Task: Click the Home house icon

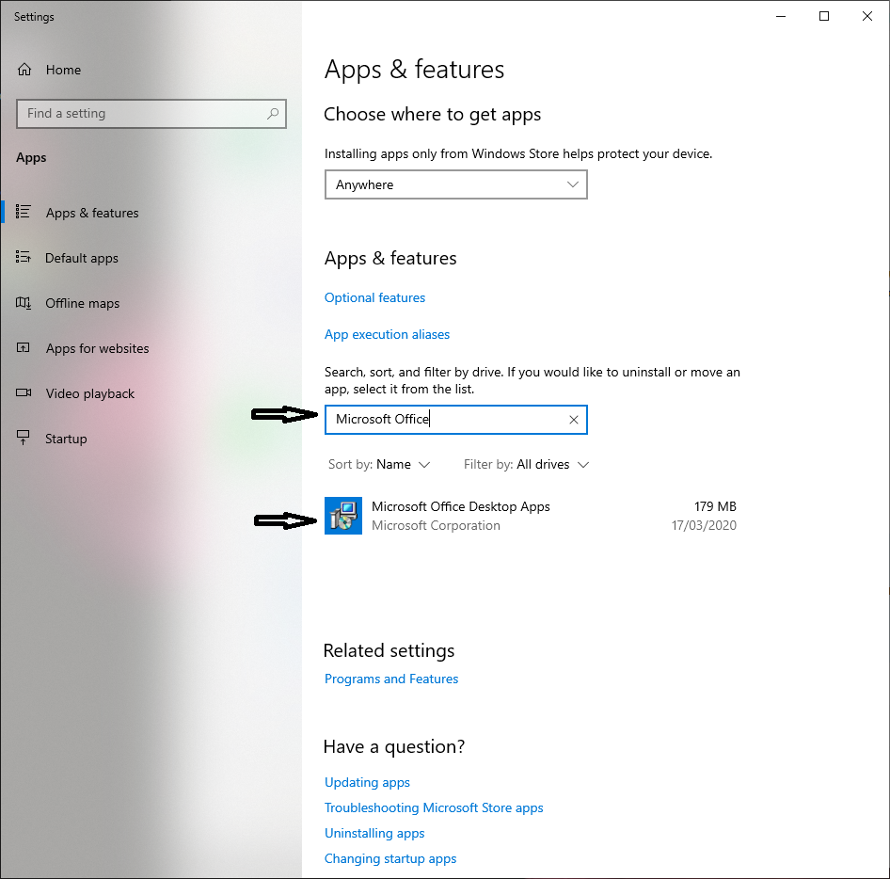Action: (x=24, y=70)
